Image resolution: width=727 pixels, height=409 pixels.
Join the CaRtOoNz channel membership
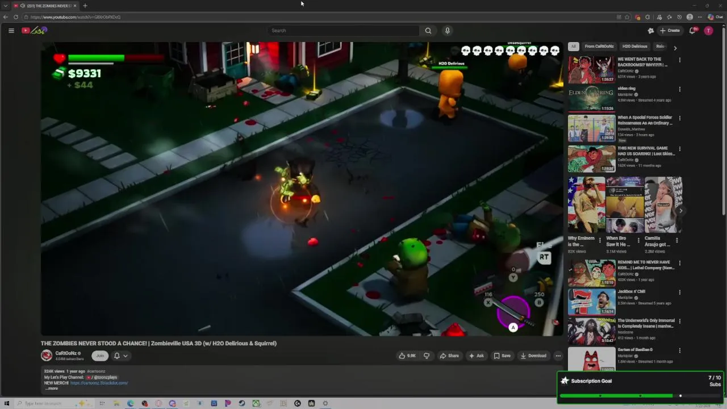click(x=100, y=356)
